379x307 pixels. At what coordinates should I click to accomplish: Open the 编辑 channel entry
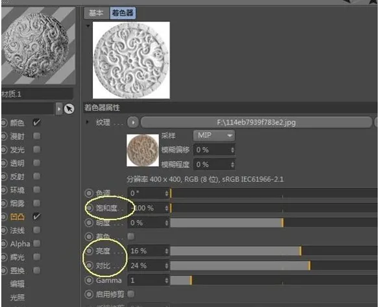pos(17,284)
